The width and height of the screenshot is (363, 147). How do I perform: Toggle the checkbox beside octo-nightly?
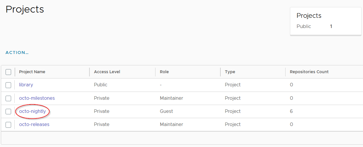pos(8,111)
